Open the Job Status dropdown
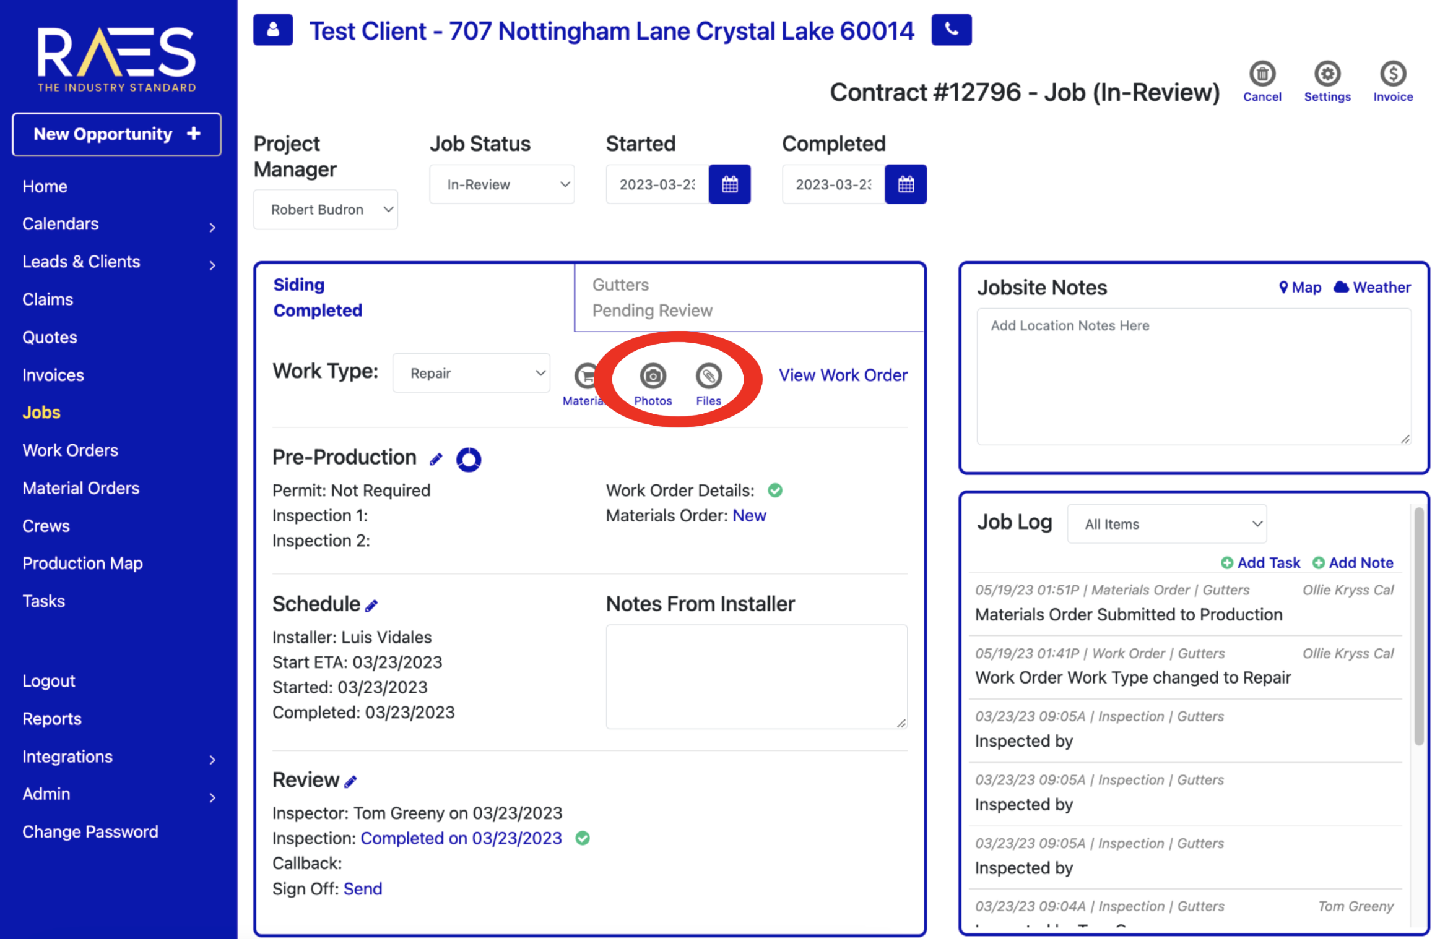 pyautogui.click(x=501, y=184)
